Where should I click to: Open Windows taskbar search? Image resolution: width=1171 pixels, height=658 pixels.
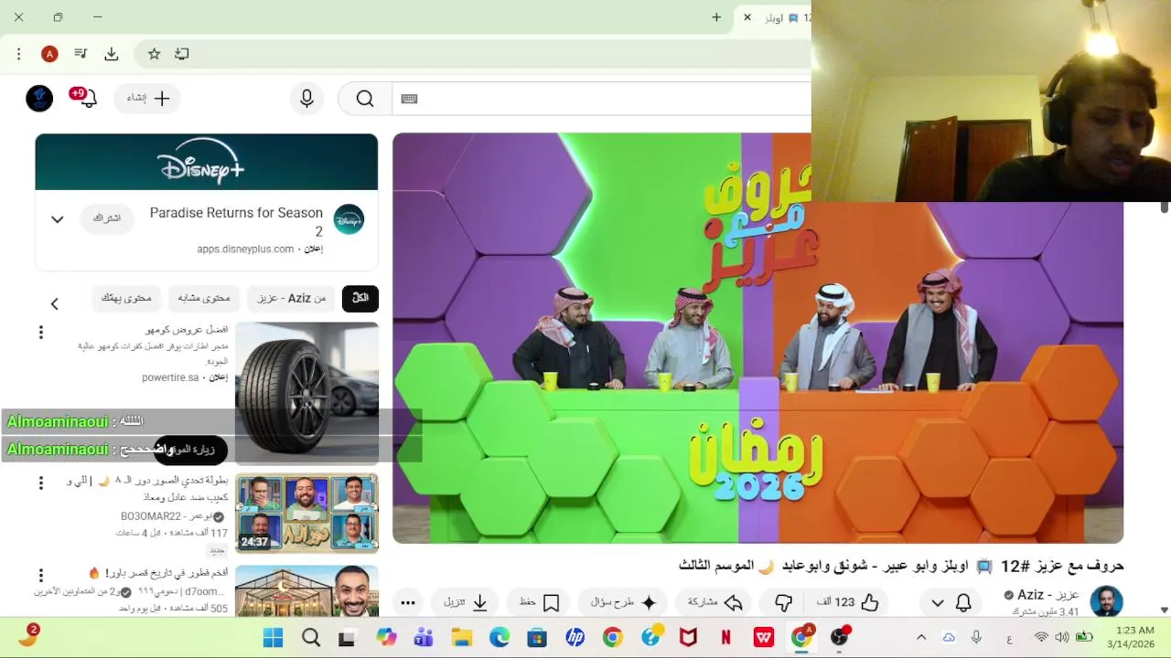[311, 638]
